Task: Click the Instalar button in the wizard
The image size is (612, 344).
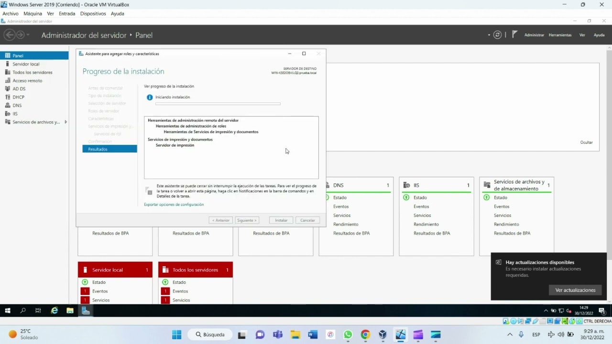Action: coord(281,220)
